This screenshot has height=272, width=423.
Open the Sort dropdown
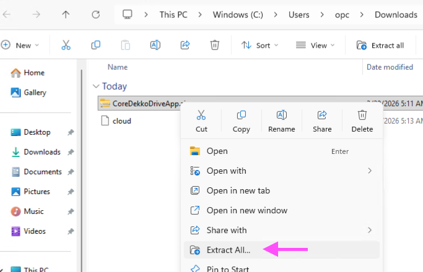(259, 45)
